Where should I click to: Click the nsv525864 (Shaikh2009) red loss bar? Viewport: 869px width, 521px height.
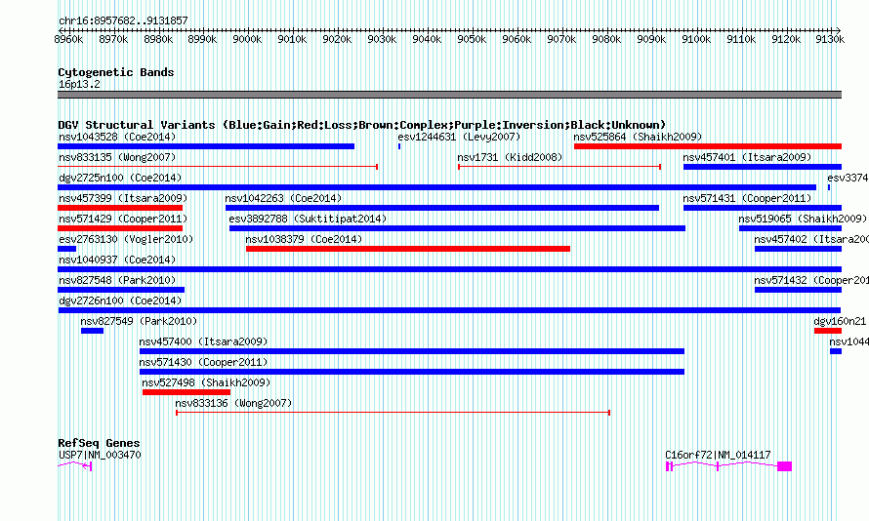[708, 146]
